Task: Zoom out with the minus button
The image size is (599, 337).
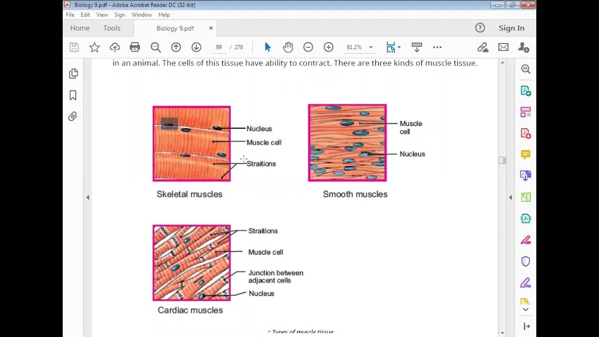Action: 308,47
